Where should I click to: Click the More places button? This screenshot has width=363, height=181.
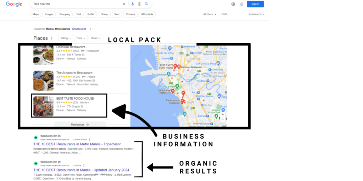pos(80,124)
